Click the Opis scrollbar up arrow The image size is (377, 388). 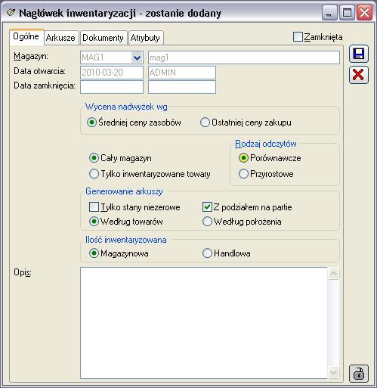(334, 273)
